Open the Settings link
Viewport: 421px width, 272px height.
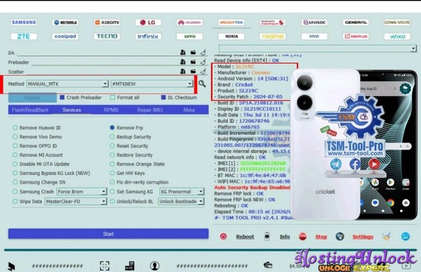tap(363, 237)
